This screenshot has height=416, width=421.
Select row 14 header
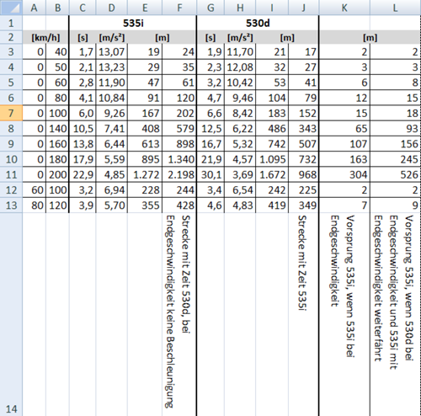11,314
